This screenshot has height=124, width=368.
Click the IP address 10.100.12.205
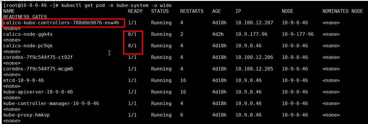tap(254, 69)
